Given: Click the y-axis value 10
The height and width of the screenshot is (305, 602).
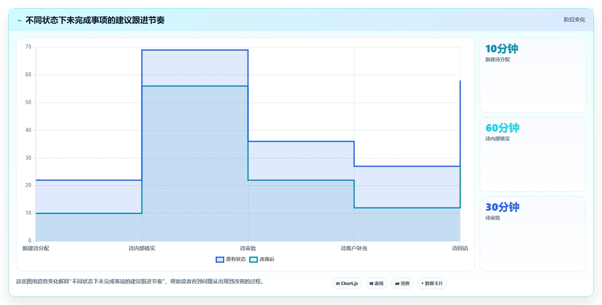Looking at the screenshot, I should (28, 213).
